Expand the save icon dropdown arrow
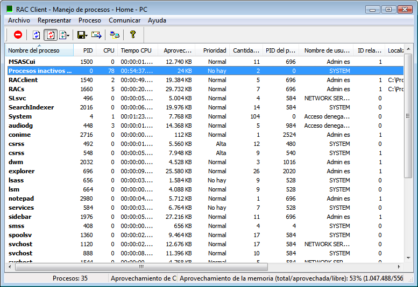 87,35
